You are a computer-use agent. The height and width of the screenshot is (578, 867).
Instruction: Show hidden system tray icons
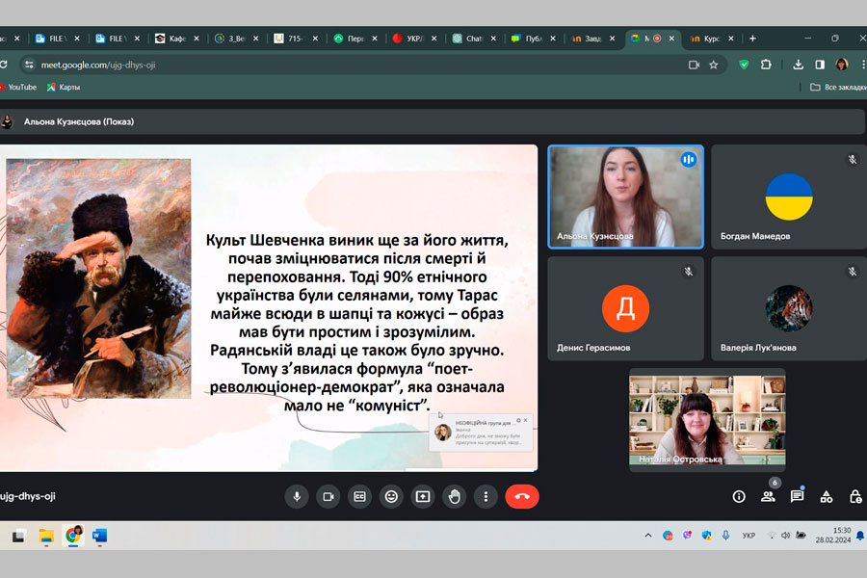(x=646, y=535)
